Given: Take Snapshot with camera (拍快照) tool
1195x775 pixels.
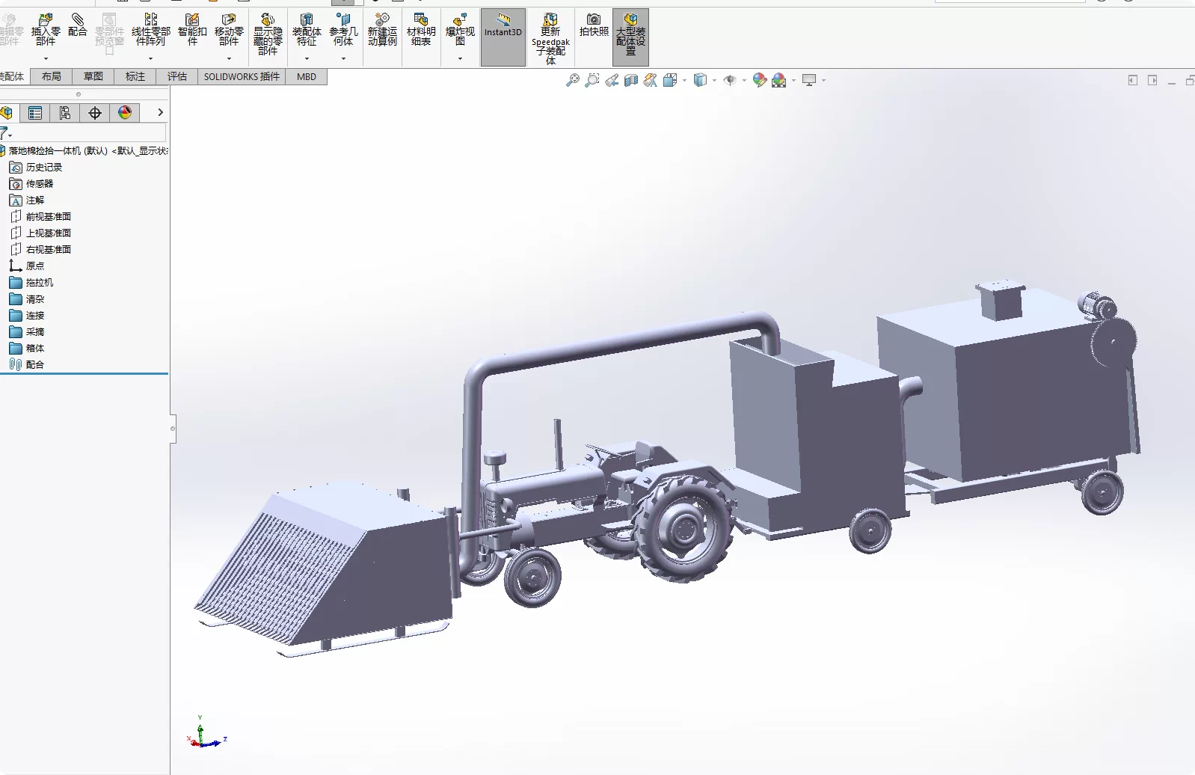Looking at the screenshot, I should click(594, 25).
